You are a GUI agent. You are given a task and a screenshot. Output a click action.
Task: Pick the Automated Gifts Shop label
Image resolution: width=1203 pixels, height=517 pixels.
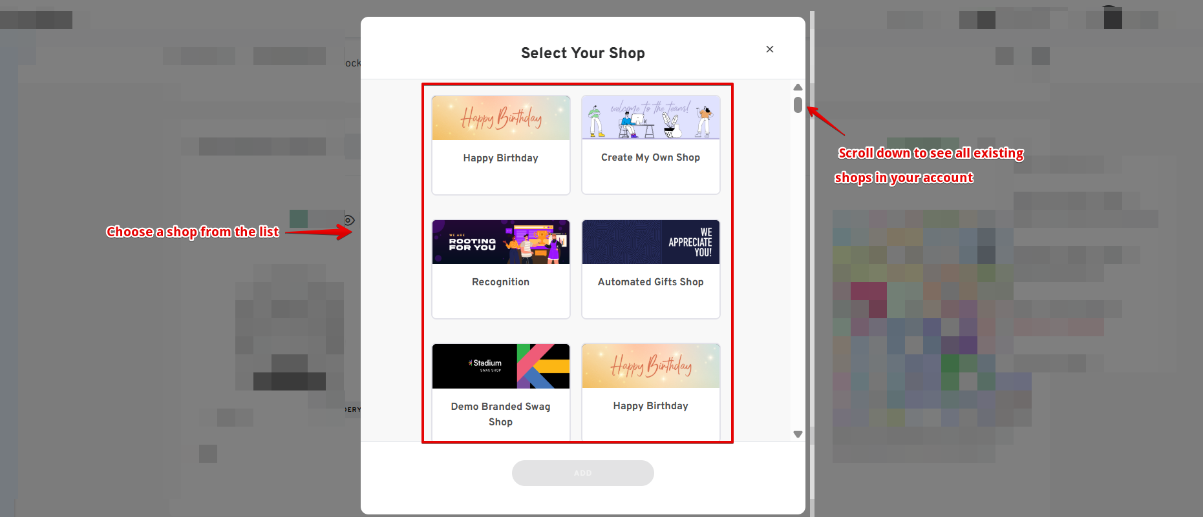click(650, 282)
